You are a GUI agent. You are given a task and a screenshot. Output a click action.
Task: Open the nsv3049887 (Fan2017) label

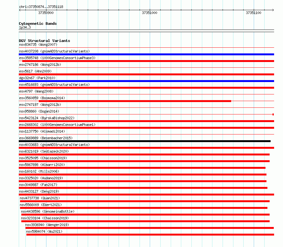click(38, 185)
